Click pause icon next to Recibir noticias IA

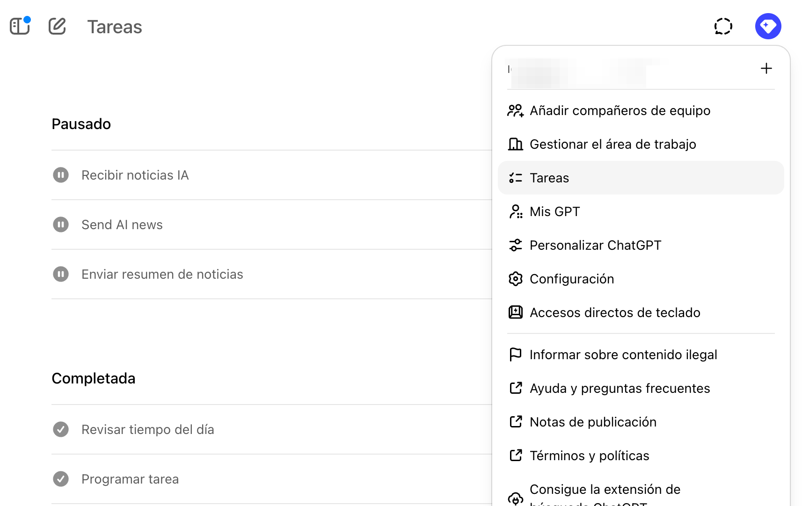point(61,175)
